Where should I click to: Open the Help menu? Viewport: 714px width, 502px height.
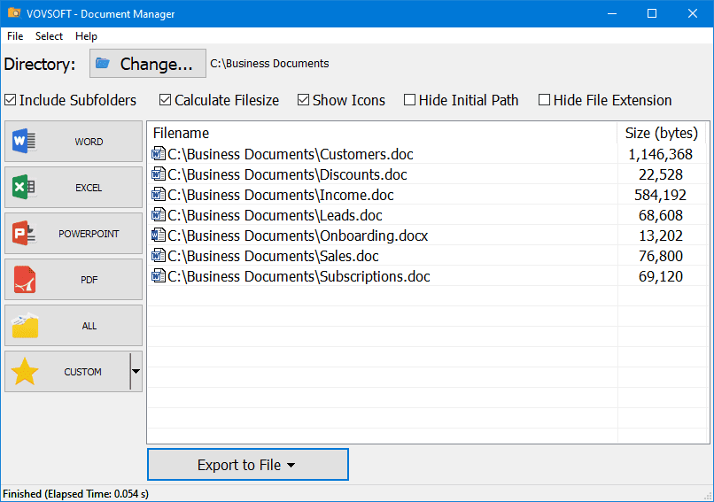point(87,36)
